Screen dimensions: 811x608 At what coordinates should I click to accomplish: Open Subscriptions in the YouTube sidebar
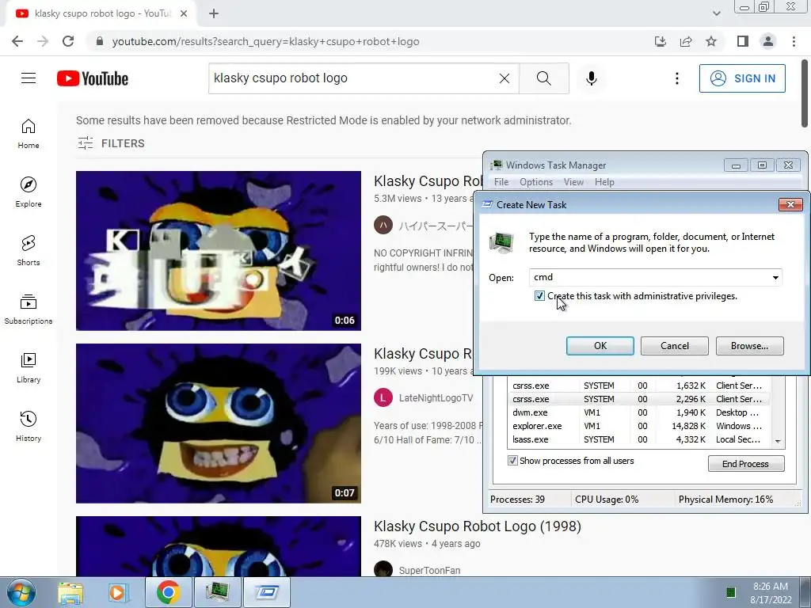(29, 310)
